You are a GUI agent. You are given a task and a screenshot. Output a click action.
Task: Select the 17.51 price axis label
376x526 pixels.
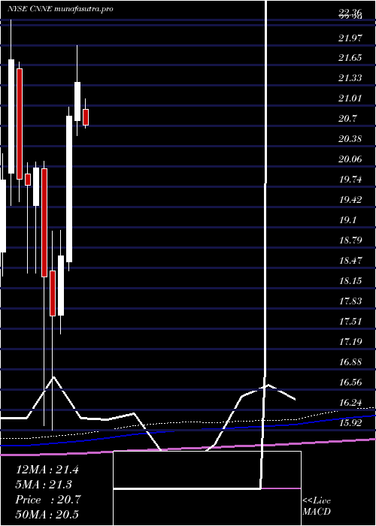350,321
